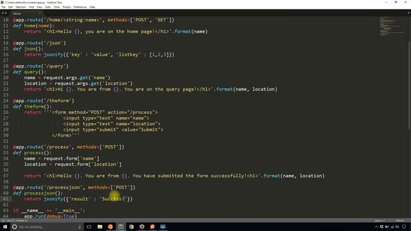Click line number 39 in the gutter
This screenshot has height=231, width=411.
pos(6,187)
